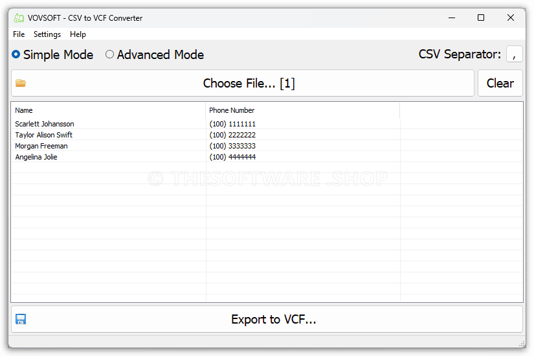Select the Taylor Alison Swift row
Screen dimensions: 534x356
click(x=44, y=135)
